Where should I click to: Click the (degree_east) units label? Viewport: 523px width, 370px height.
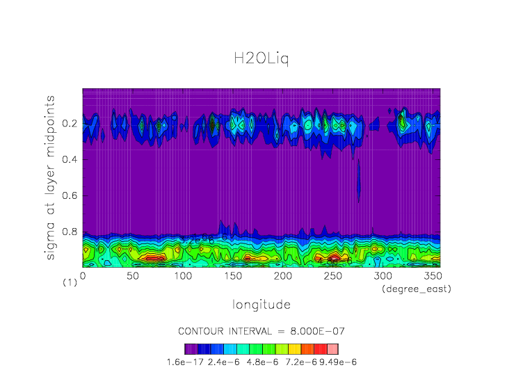pyautogui.click(x=417, y=289)
